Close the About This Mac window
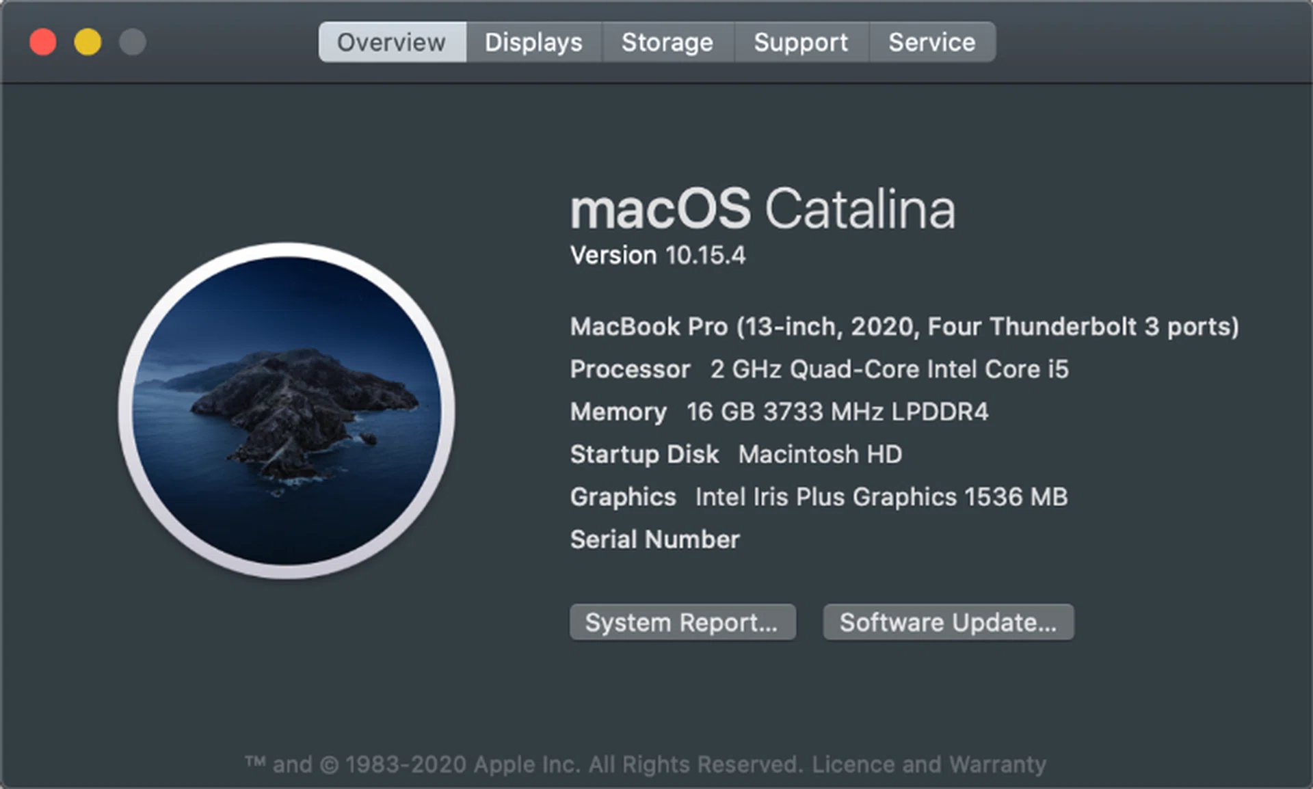Image resolution: width=1313 pixels, height=789 pixels. coord(42,42)
